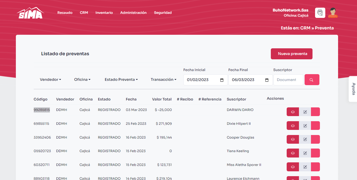
Task: Edit the Tiana Keeling preventa
Action: 305,153
